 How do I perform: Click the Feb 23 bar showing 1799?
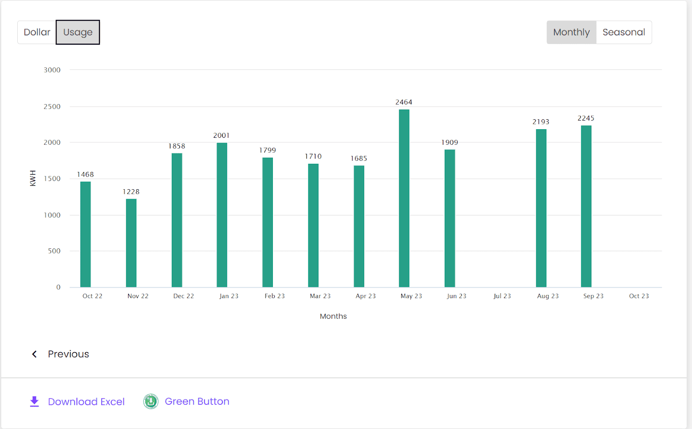268,222
